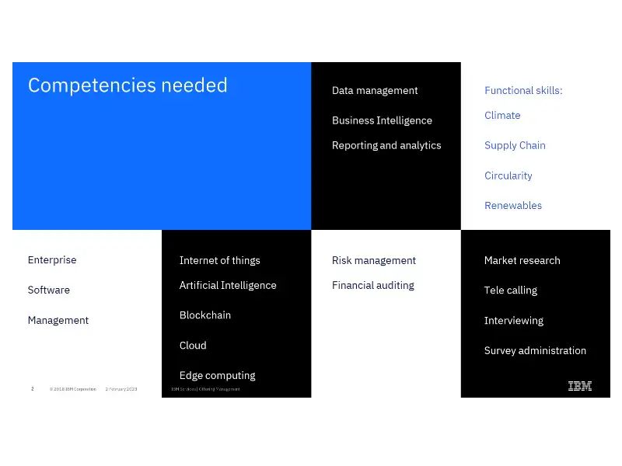Select Reporting and analytics text
Viewport: 622px width, 466px height.
click(386, 145)
